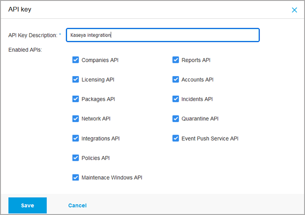Uncheck the Companies API checkbox

tap(75, 60)
